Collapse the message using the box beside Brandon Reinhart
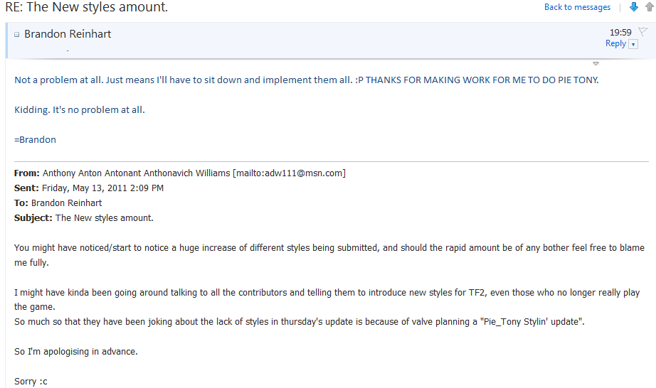The image size is (656, 388). click(x=17, y=34)
